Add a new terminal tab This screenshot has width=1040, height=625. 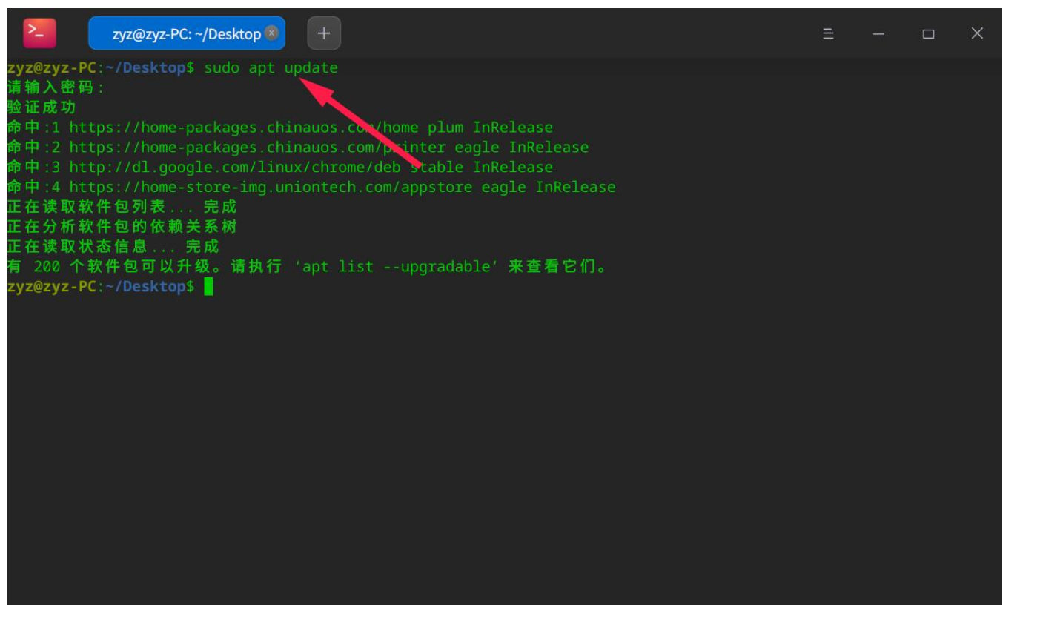[324, 33]
